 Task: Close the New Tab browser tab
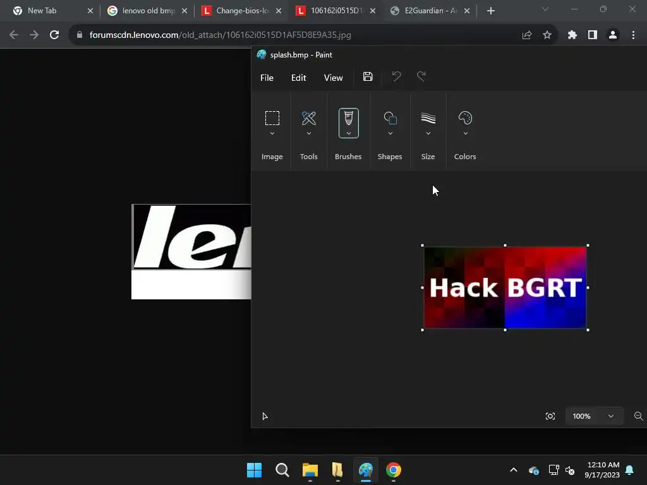pyautogui.click(x=90, y=11)
